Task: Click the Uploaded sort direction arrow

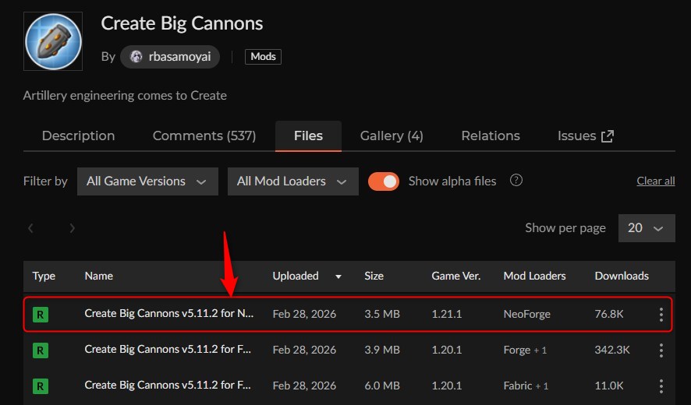Action: 338,277
